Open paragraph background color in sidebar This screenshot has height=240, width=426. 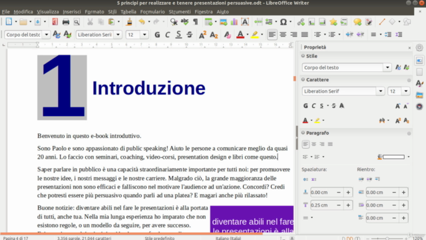click(x=391, y=157)
